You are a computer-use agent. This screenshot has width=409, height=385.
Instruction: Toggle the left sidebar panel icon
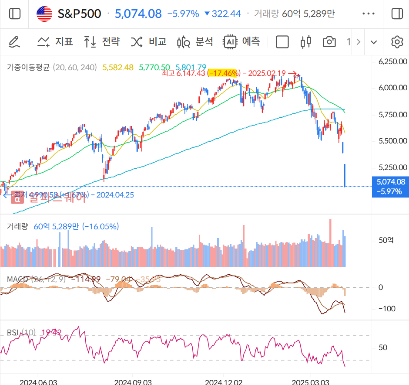tap(15, 14)
